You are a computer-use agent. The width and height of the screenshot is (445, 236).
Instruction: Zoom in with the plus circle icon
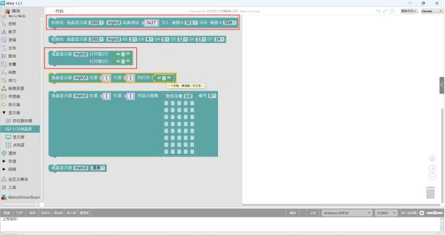(432, 169)
